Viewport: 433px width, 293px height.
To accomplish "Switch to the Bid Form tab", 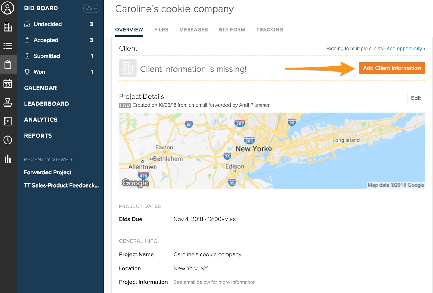I will (x=232, y=30).
